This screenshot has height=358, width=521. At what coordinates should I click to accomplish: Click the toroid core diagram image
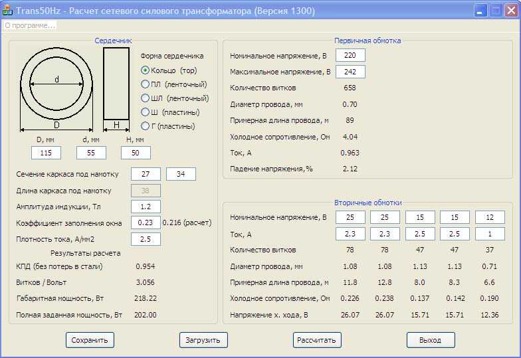click(56, 90)
